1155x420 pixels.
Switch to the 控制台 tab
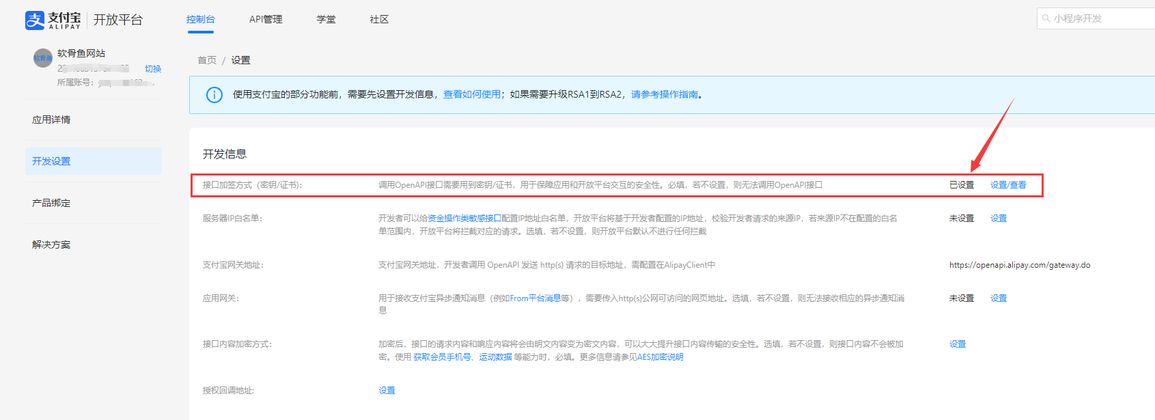pos(200,19)
